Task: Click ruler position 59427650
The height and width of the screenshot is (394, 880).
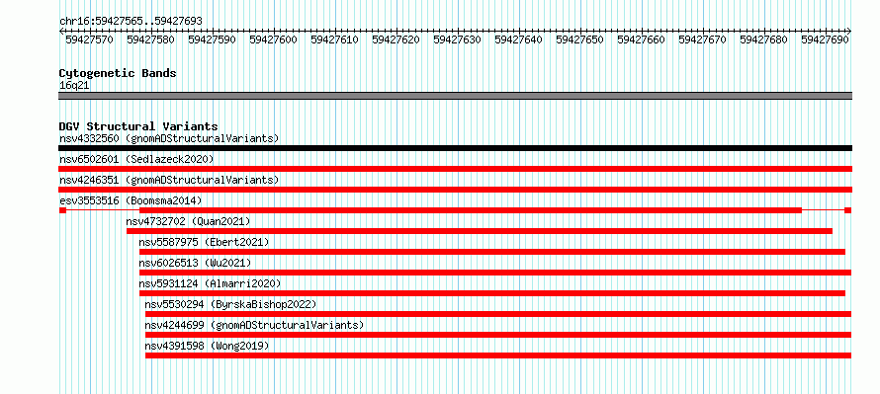Action: click(579, 39)
